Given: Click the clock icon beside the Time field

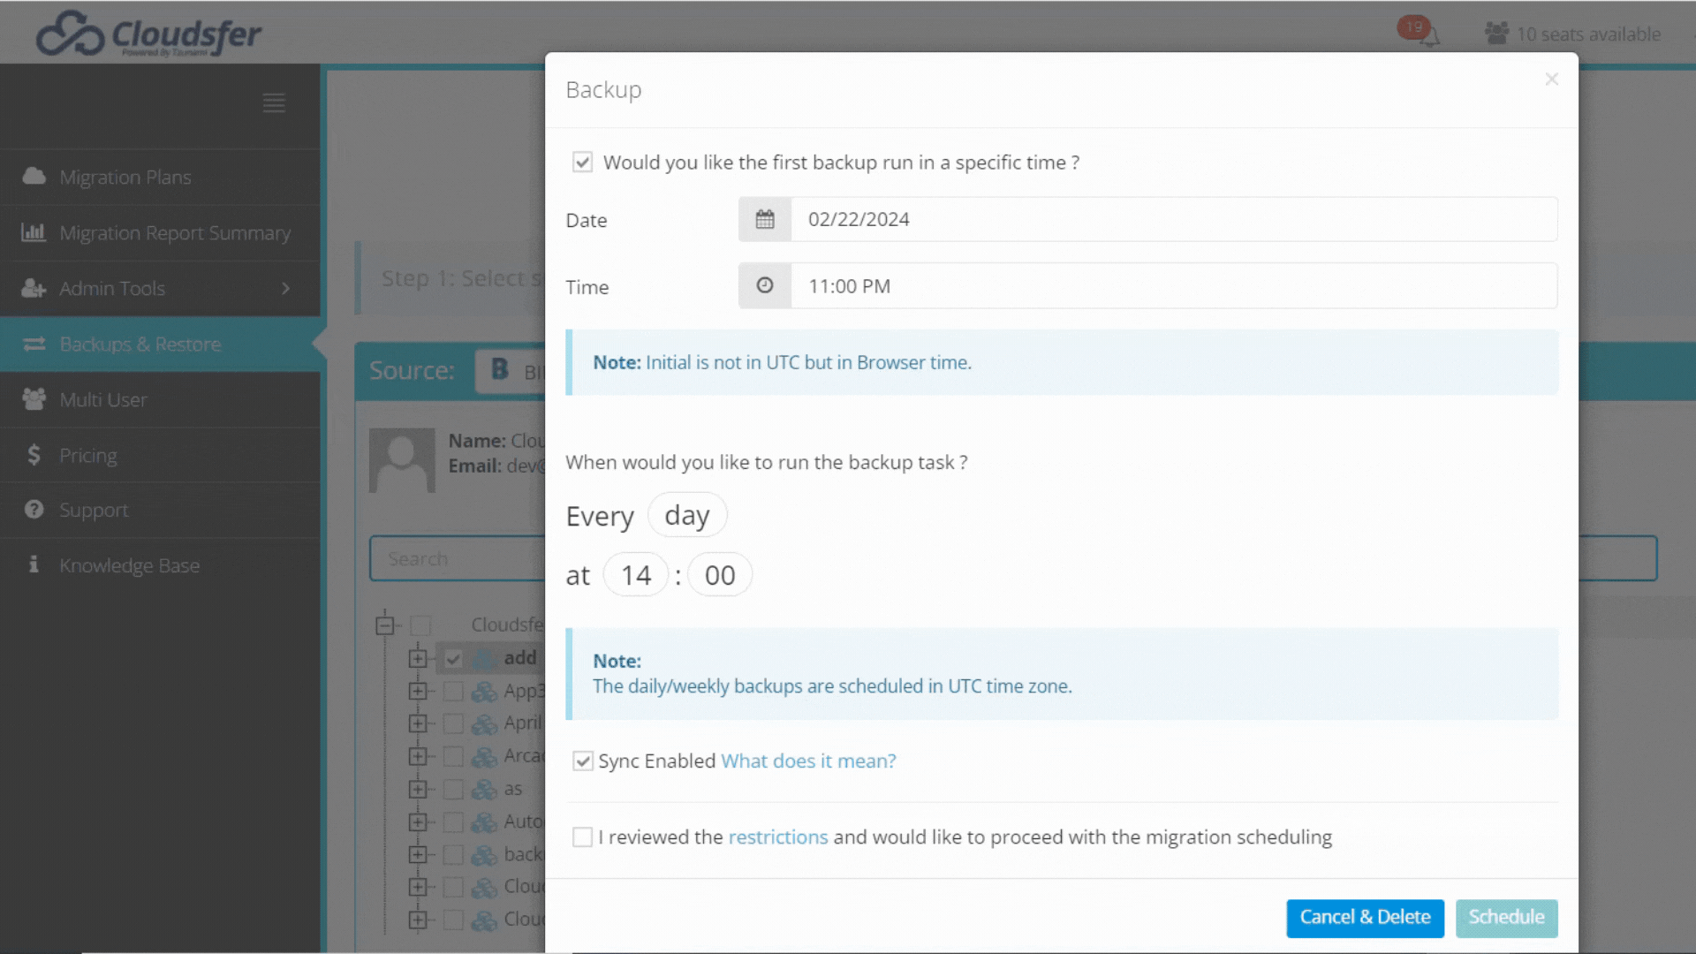Looking at the screenshot, I should pos(765,285).
